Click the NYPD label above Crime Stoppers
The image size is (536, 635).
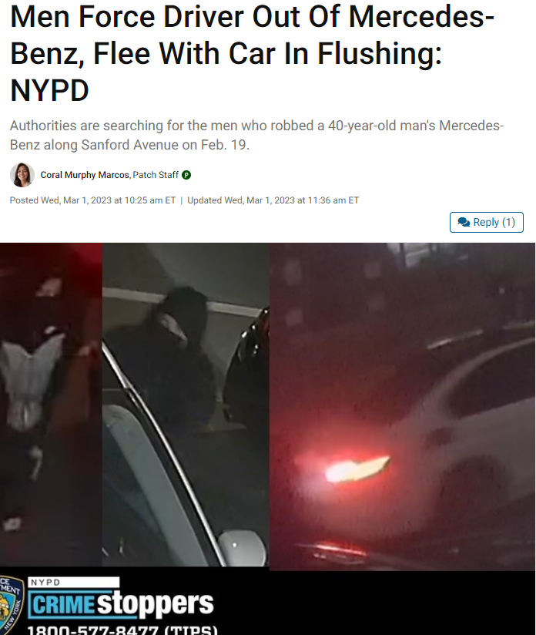point(45,583)
